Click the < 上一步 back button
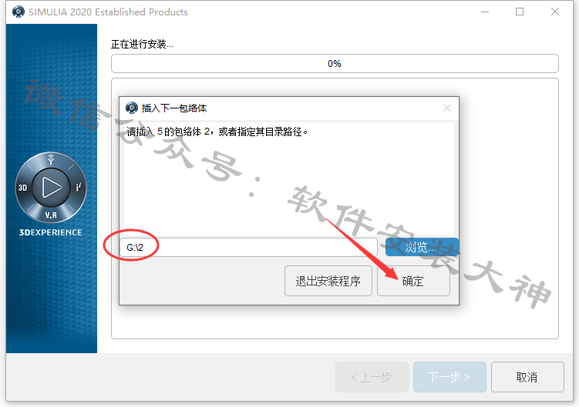The image size is (579, 407). point(372,377)
